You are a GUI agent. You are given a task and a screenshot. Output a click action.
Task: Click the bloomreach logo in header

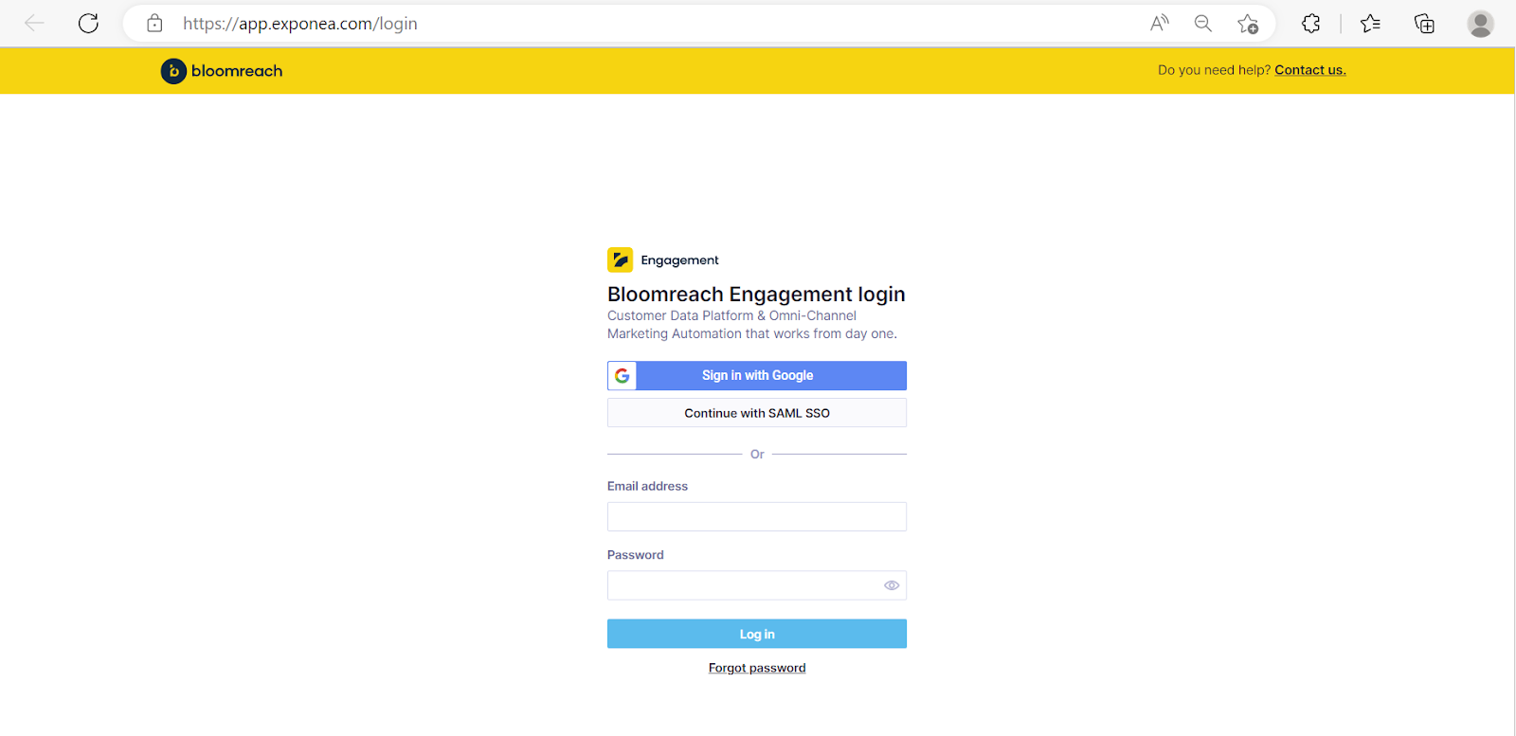click(x=222, y=71)
